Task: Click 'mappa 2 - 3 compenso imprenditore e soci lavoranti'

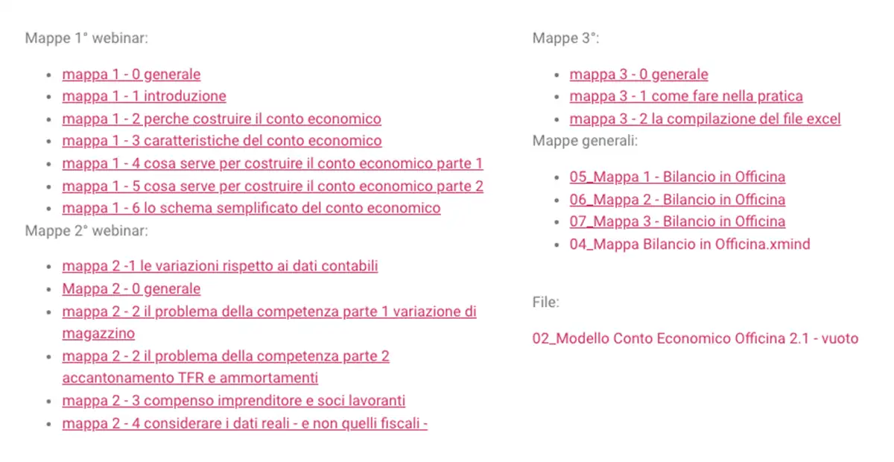Action: tap(233, 401)
